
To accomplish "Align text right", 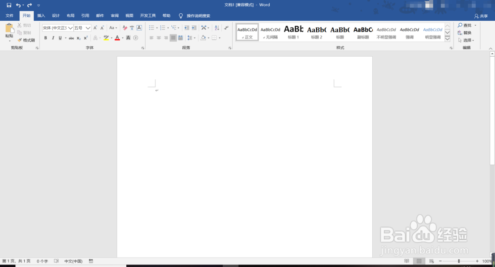I will click(166, 38).
